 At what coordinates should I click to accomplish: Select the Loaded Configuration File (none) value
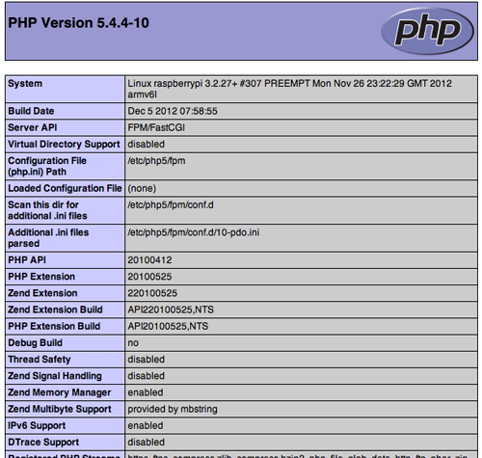[142, 188]
